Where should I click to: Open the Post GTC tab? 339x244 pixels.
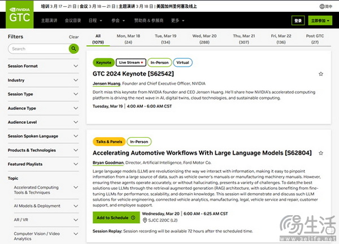315,39
